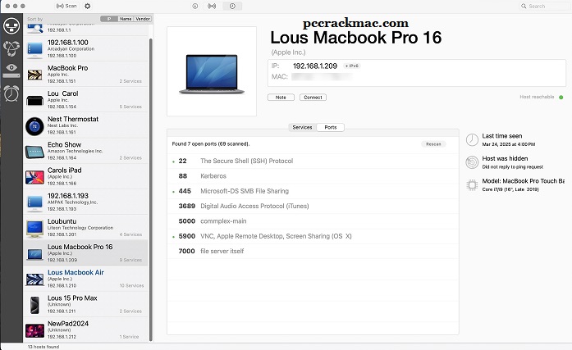Viewport: 572px width, 350px height.
Task: Switch to the Ports tab
Action: pyautogui.click(x=331, y=127)
